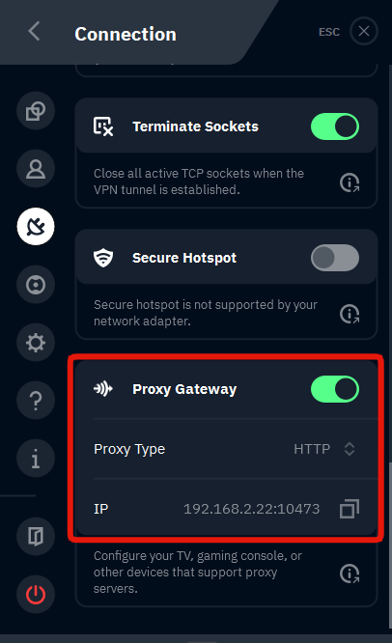The width and height of the screenshot is (392, 643).
Task: Open the Account tab with person icon
Action: pyautogui.click(x=36, y=169)
